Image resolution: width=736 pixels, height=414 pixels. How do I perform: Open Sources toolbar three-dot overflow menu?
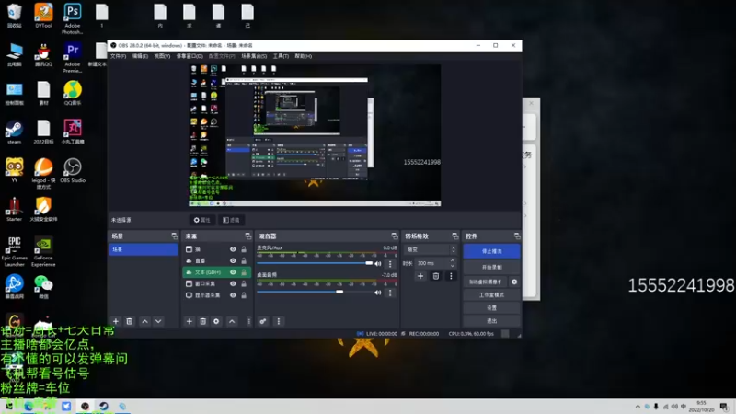point(248,321)
